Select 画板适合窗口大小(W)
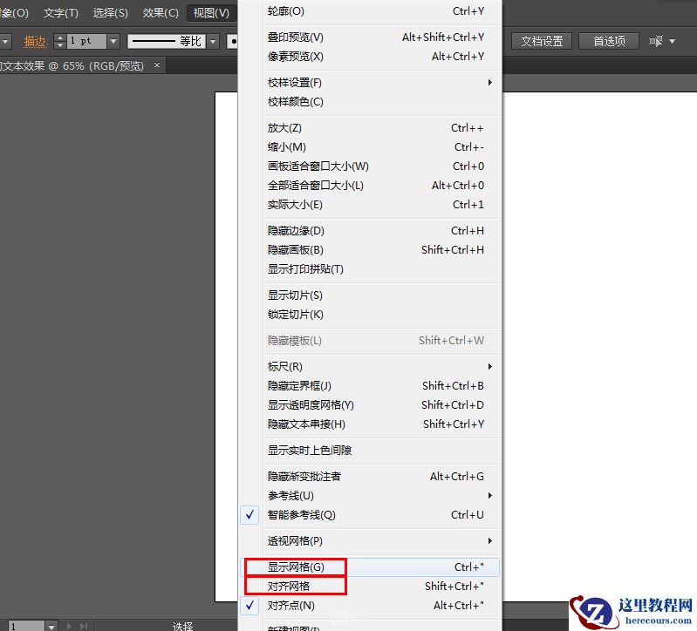The width and height of the screenshot is (697, 631). pyautogui.click(x=383, y=166)
